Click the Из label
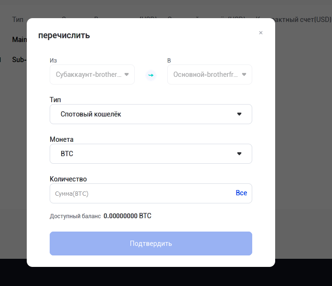Screen dimensions: 332x286 click(x=53, y=61)
